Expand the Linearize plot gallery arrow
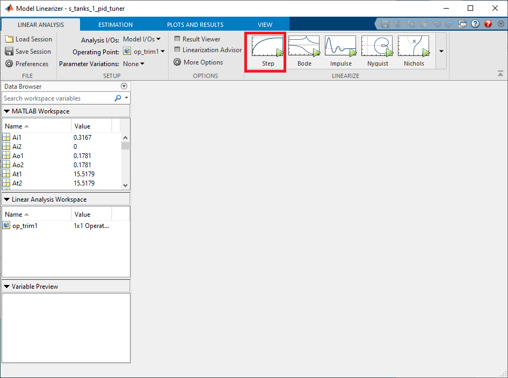The height and width of the screenshot is (378, 508). tap(441, 51)
